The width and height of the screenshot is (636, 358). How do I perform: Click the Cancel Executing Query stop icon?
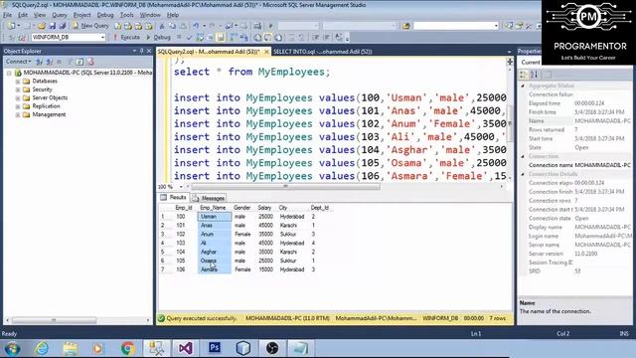point(179,38)
